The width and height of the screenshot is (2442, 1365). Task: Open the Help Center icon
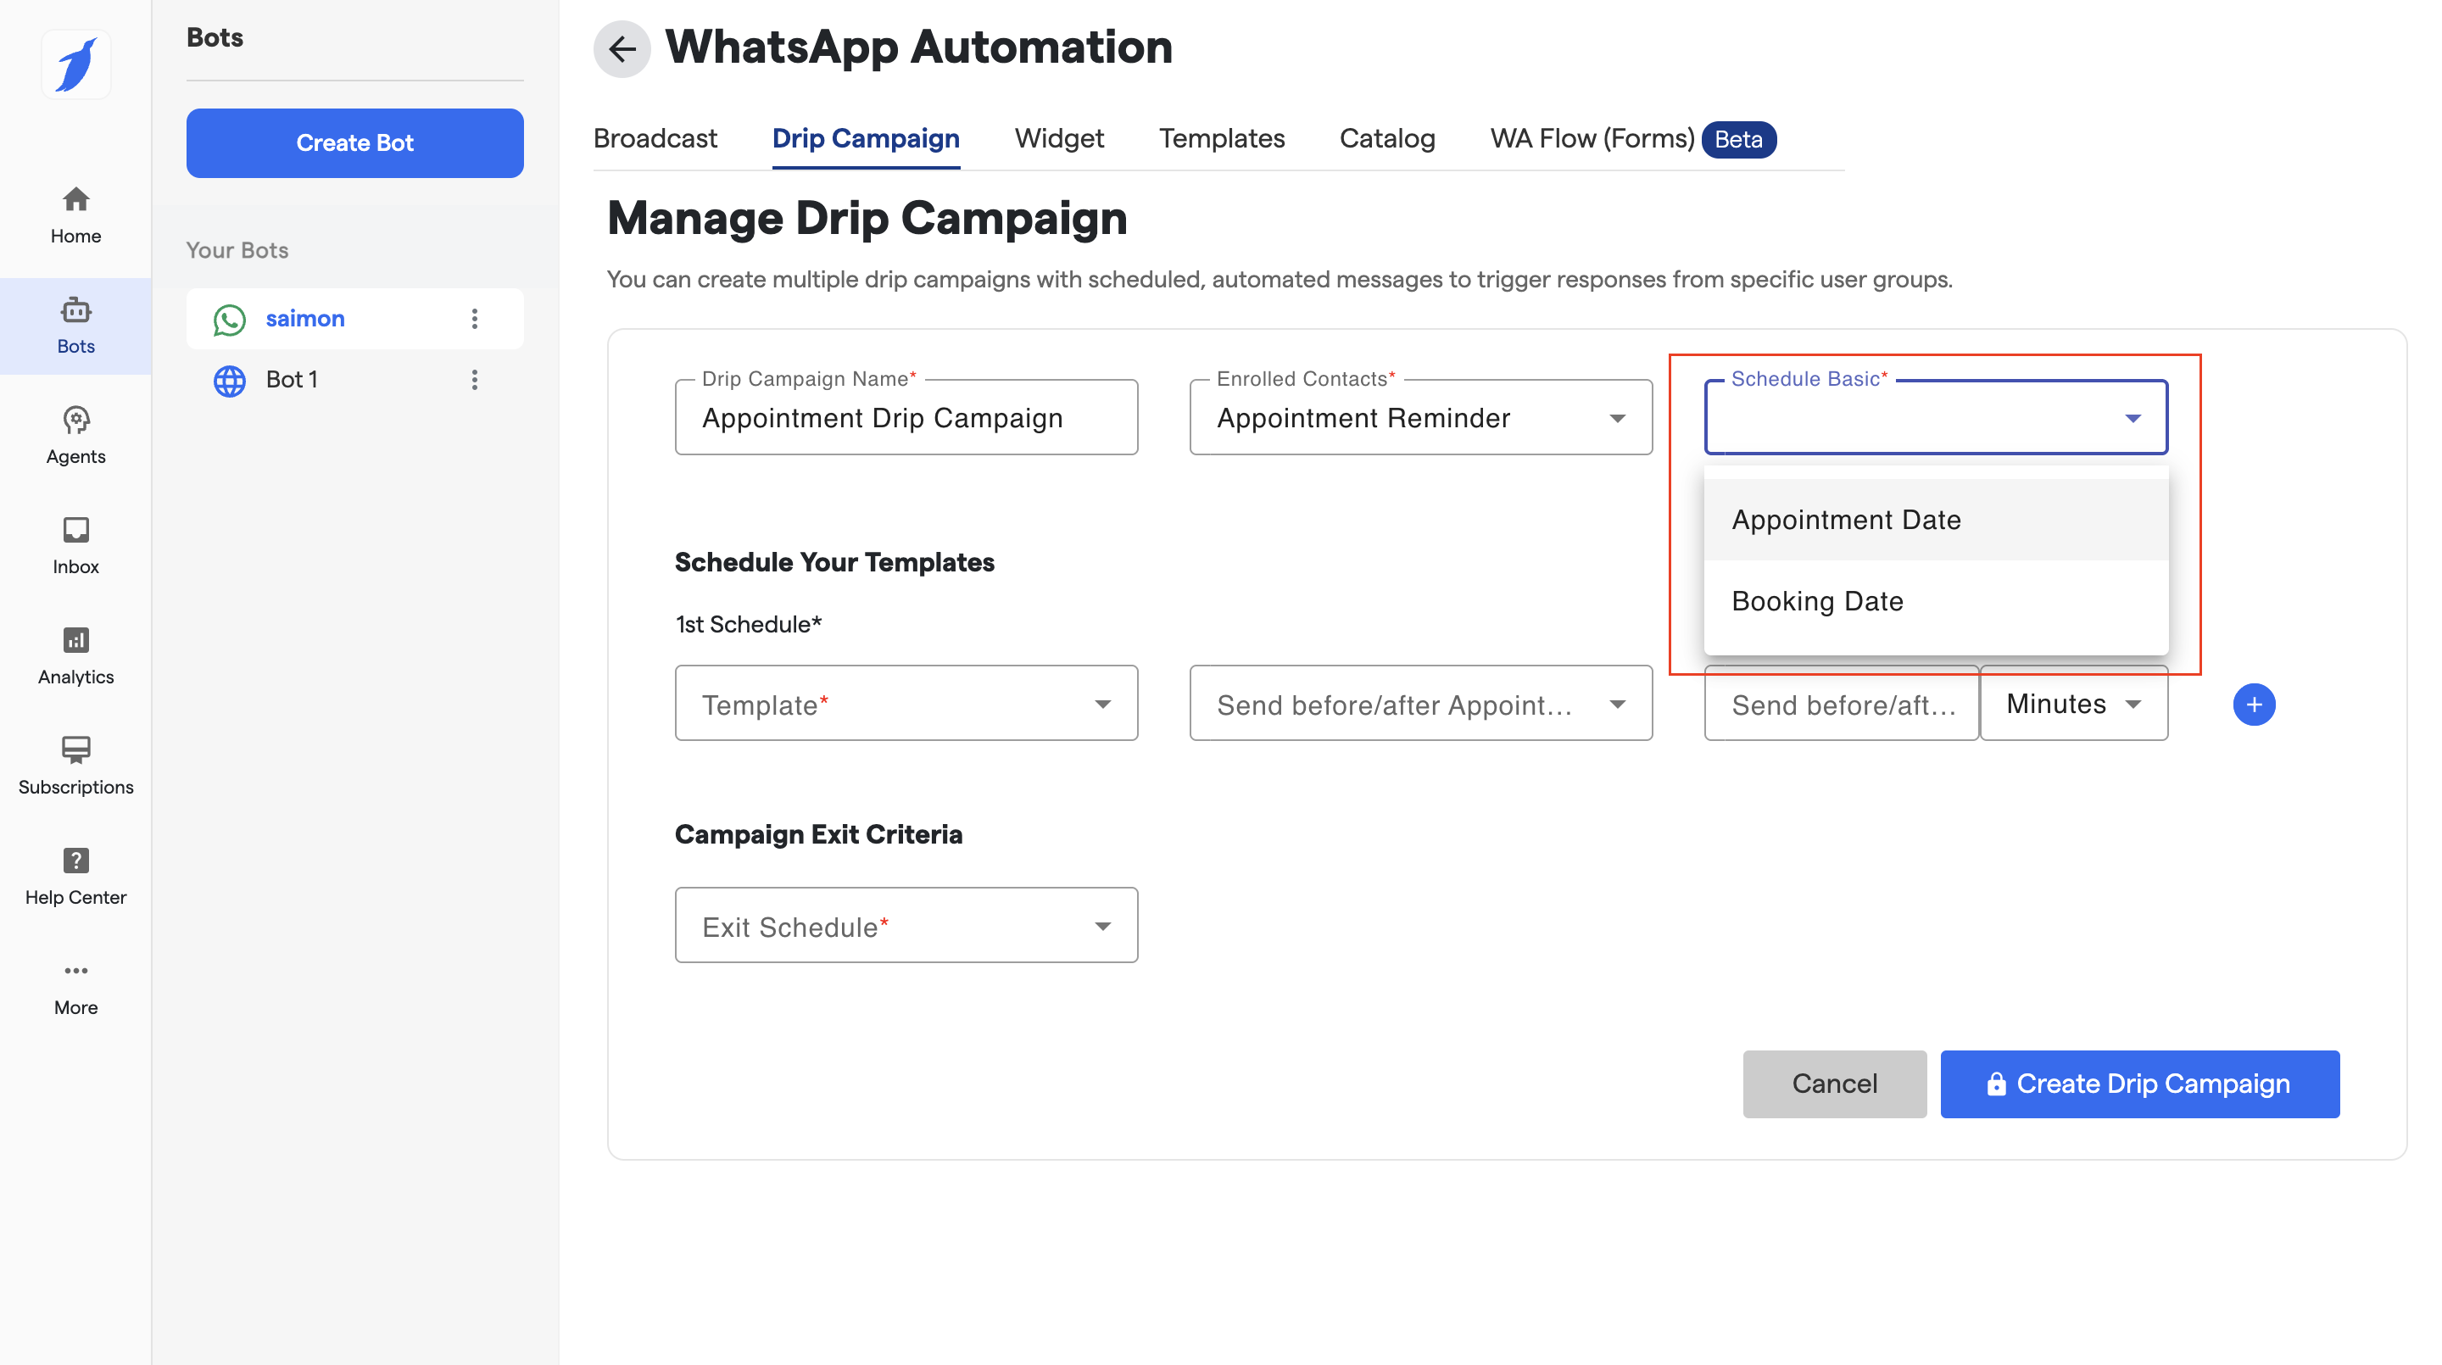coord(75,876)
